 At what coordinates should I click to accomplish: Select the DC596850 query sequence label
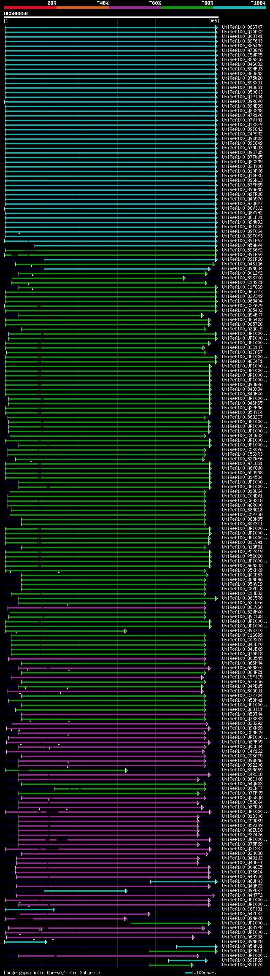(16, 14)
